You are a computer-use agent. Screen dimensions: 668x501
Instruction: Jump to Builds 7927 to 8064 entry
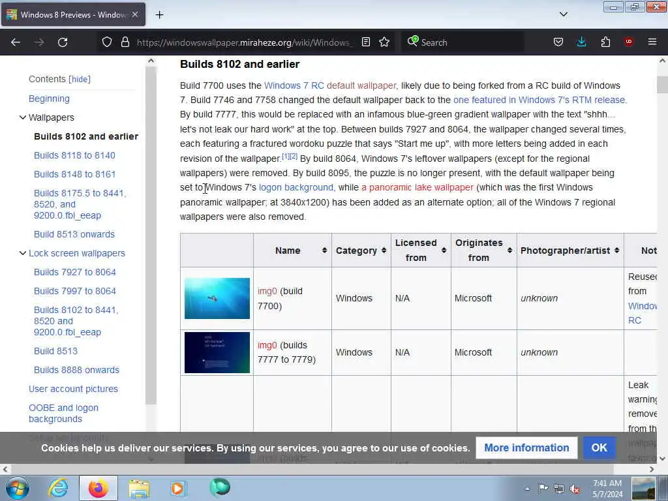pyautogui.click(x=75, y=272)
